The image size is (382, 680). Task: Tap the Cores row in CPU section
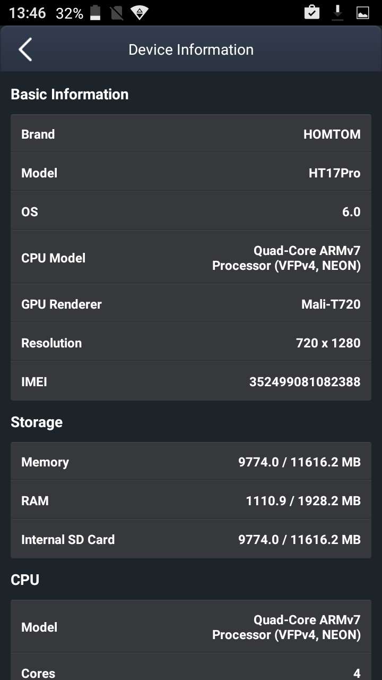click(x=191, y=671)
